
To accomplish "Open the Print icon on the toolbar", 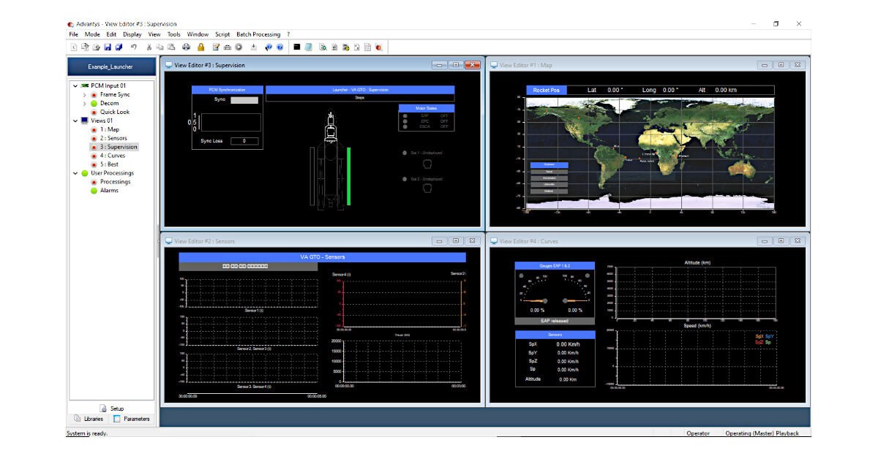I will (x=185, y=45).
